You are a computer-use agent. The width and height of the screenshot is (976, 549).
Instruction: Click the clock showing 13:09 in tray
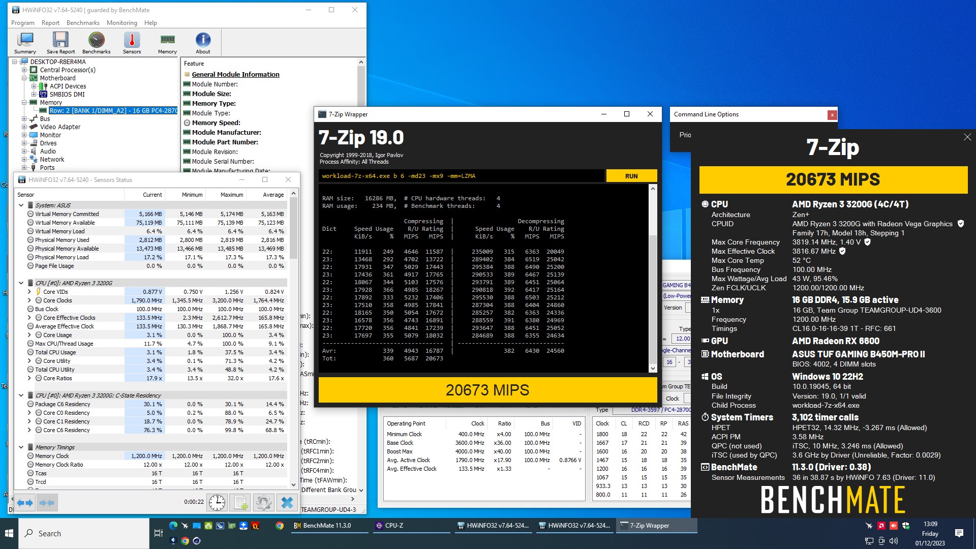tap(930, 524)
